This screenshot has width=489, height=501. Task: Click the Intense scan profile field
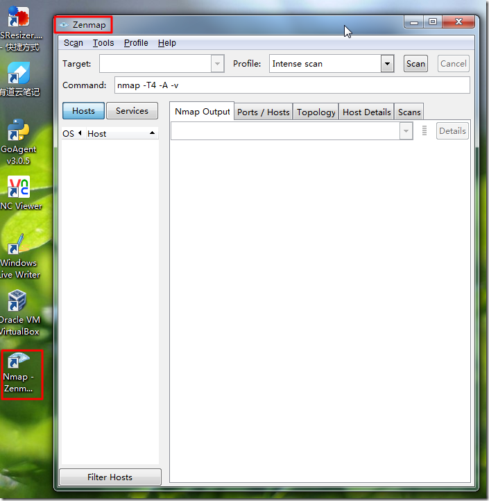point(325,64)
